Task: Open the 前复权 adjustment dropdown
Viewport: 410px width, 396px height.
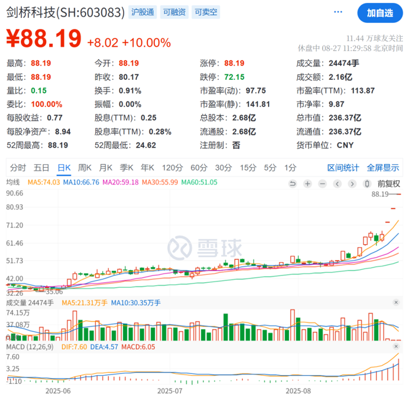Action: click(x=388, y=184)
